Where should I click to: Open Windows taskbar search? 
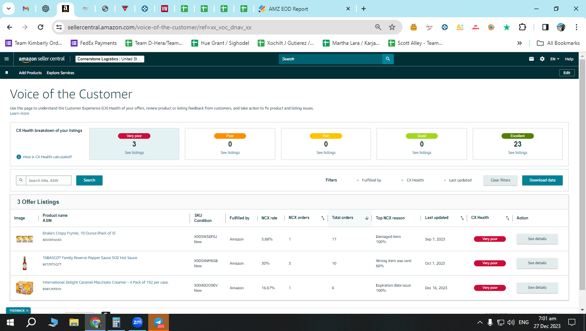pyautogui.click(x=31, y=322)
